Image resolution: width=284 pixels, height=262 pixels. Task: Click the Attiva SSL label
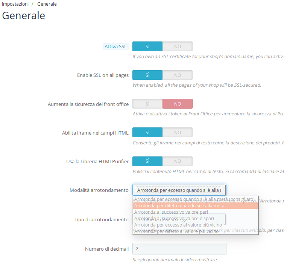pyautogui.click(x=115, y=47)
